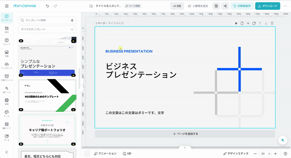Click the テンプレート検索 search field
This screenshot has width=291, height=158.
(x=44, y=21)
